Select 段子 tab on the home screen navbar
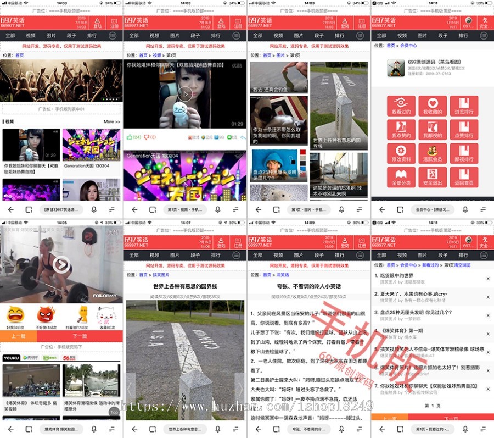 coord(71,35)
